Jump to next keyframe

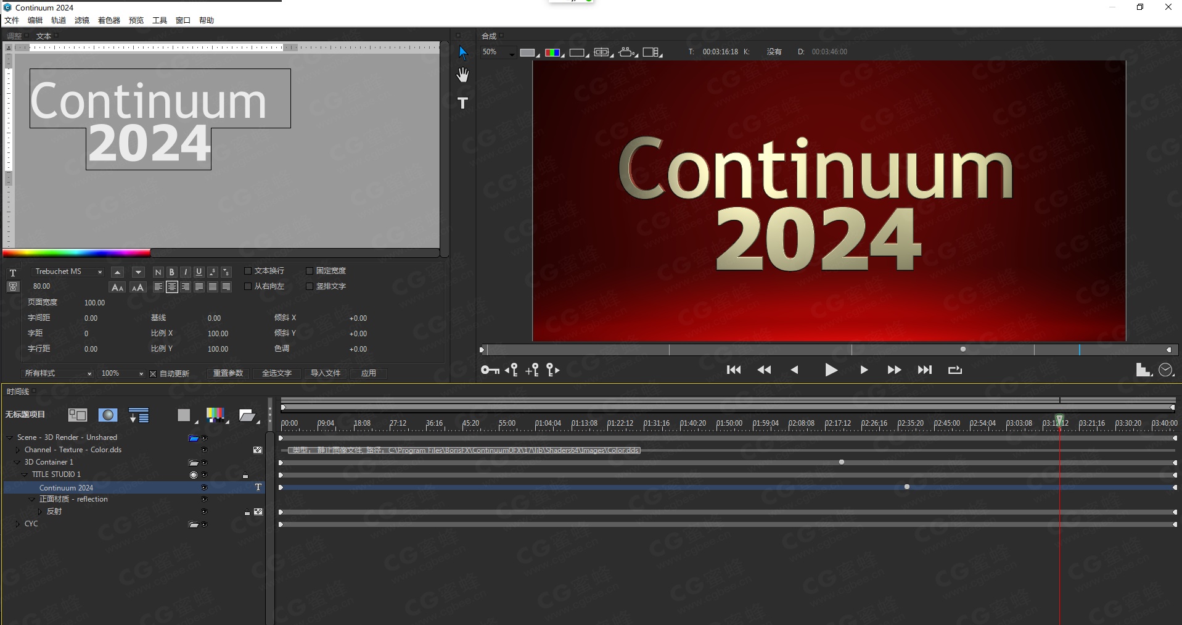click(553, 370)
